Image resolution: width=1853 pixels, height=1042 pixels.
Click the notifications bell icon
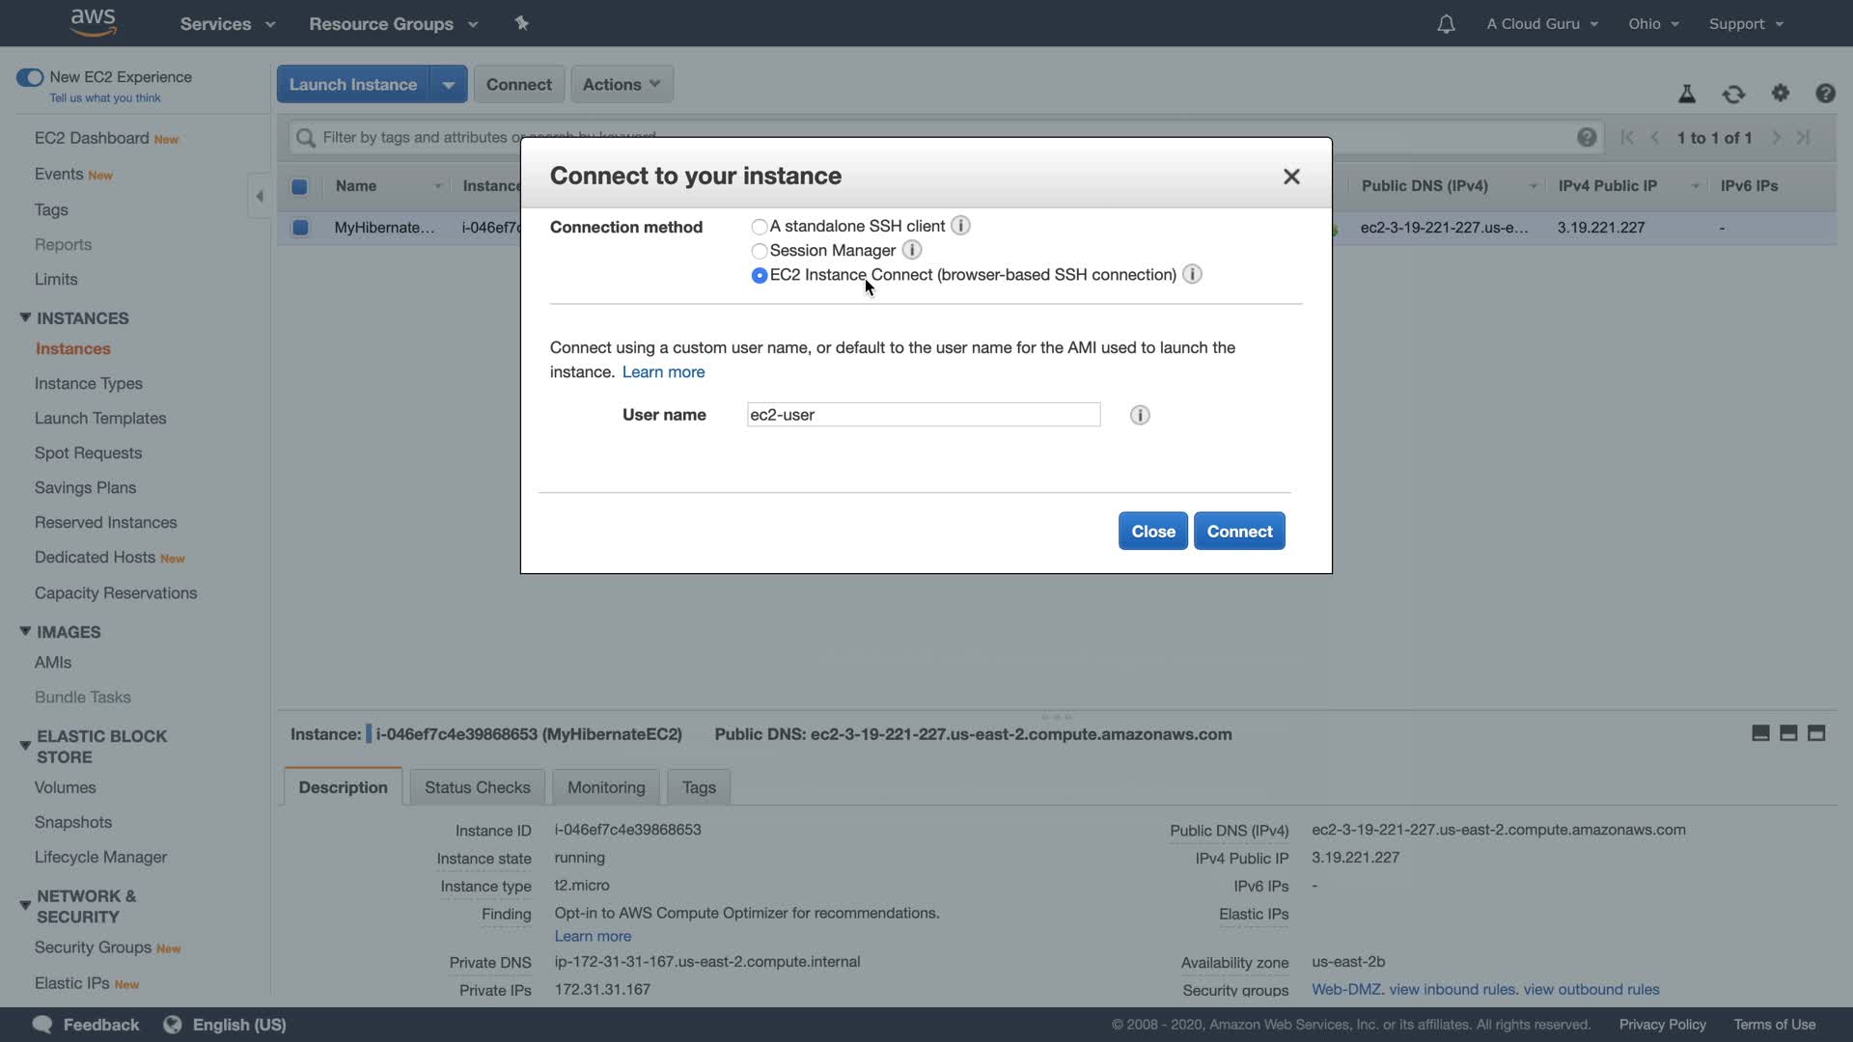pyautogui.click(x=1445, y=24)
